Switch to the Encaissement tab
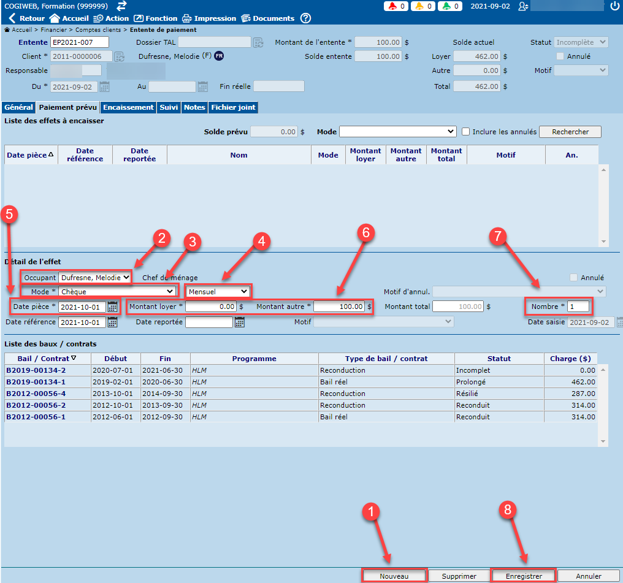 128,107
